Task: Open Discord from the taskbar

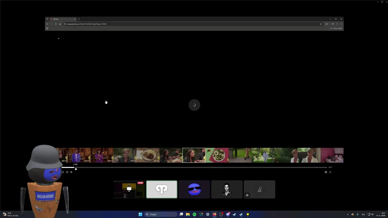Action: [228, 214]
